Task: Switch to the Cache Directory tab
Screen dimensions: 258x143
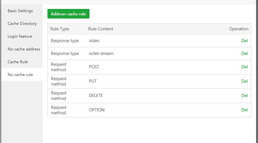Action: click(x=22, y=24)
